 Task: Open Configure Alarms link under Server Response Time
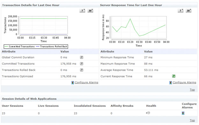click(x=184, y=82)
